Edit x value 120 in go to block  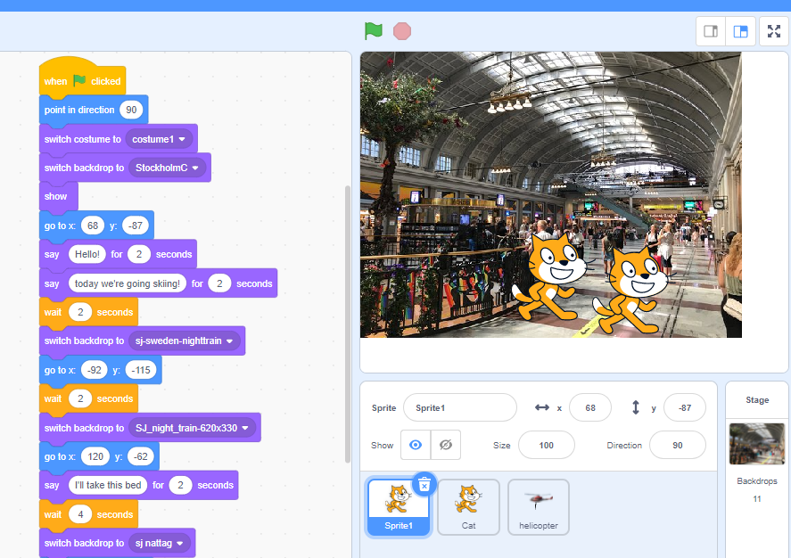(95, 456)
